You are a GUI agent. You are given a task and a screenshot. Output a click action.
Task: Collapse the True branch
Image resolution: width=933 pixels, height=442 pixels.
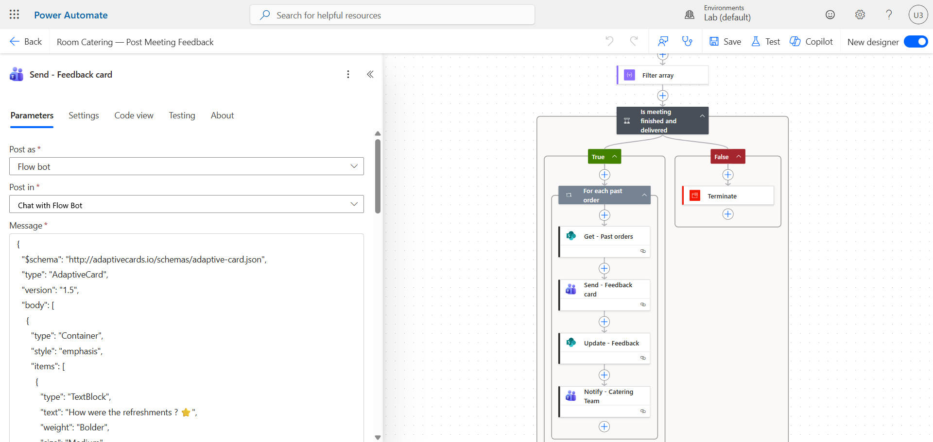click(x=615, y=156)
